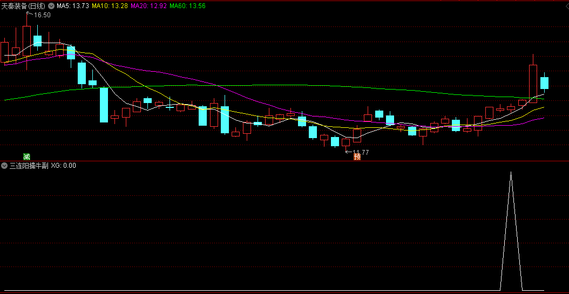Click the XG: 0.00 value
569x294 pixels.
pyautogui.click(x=64, y=166)
